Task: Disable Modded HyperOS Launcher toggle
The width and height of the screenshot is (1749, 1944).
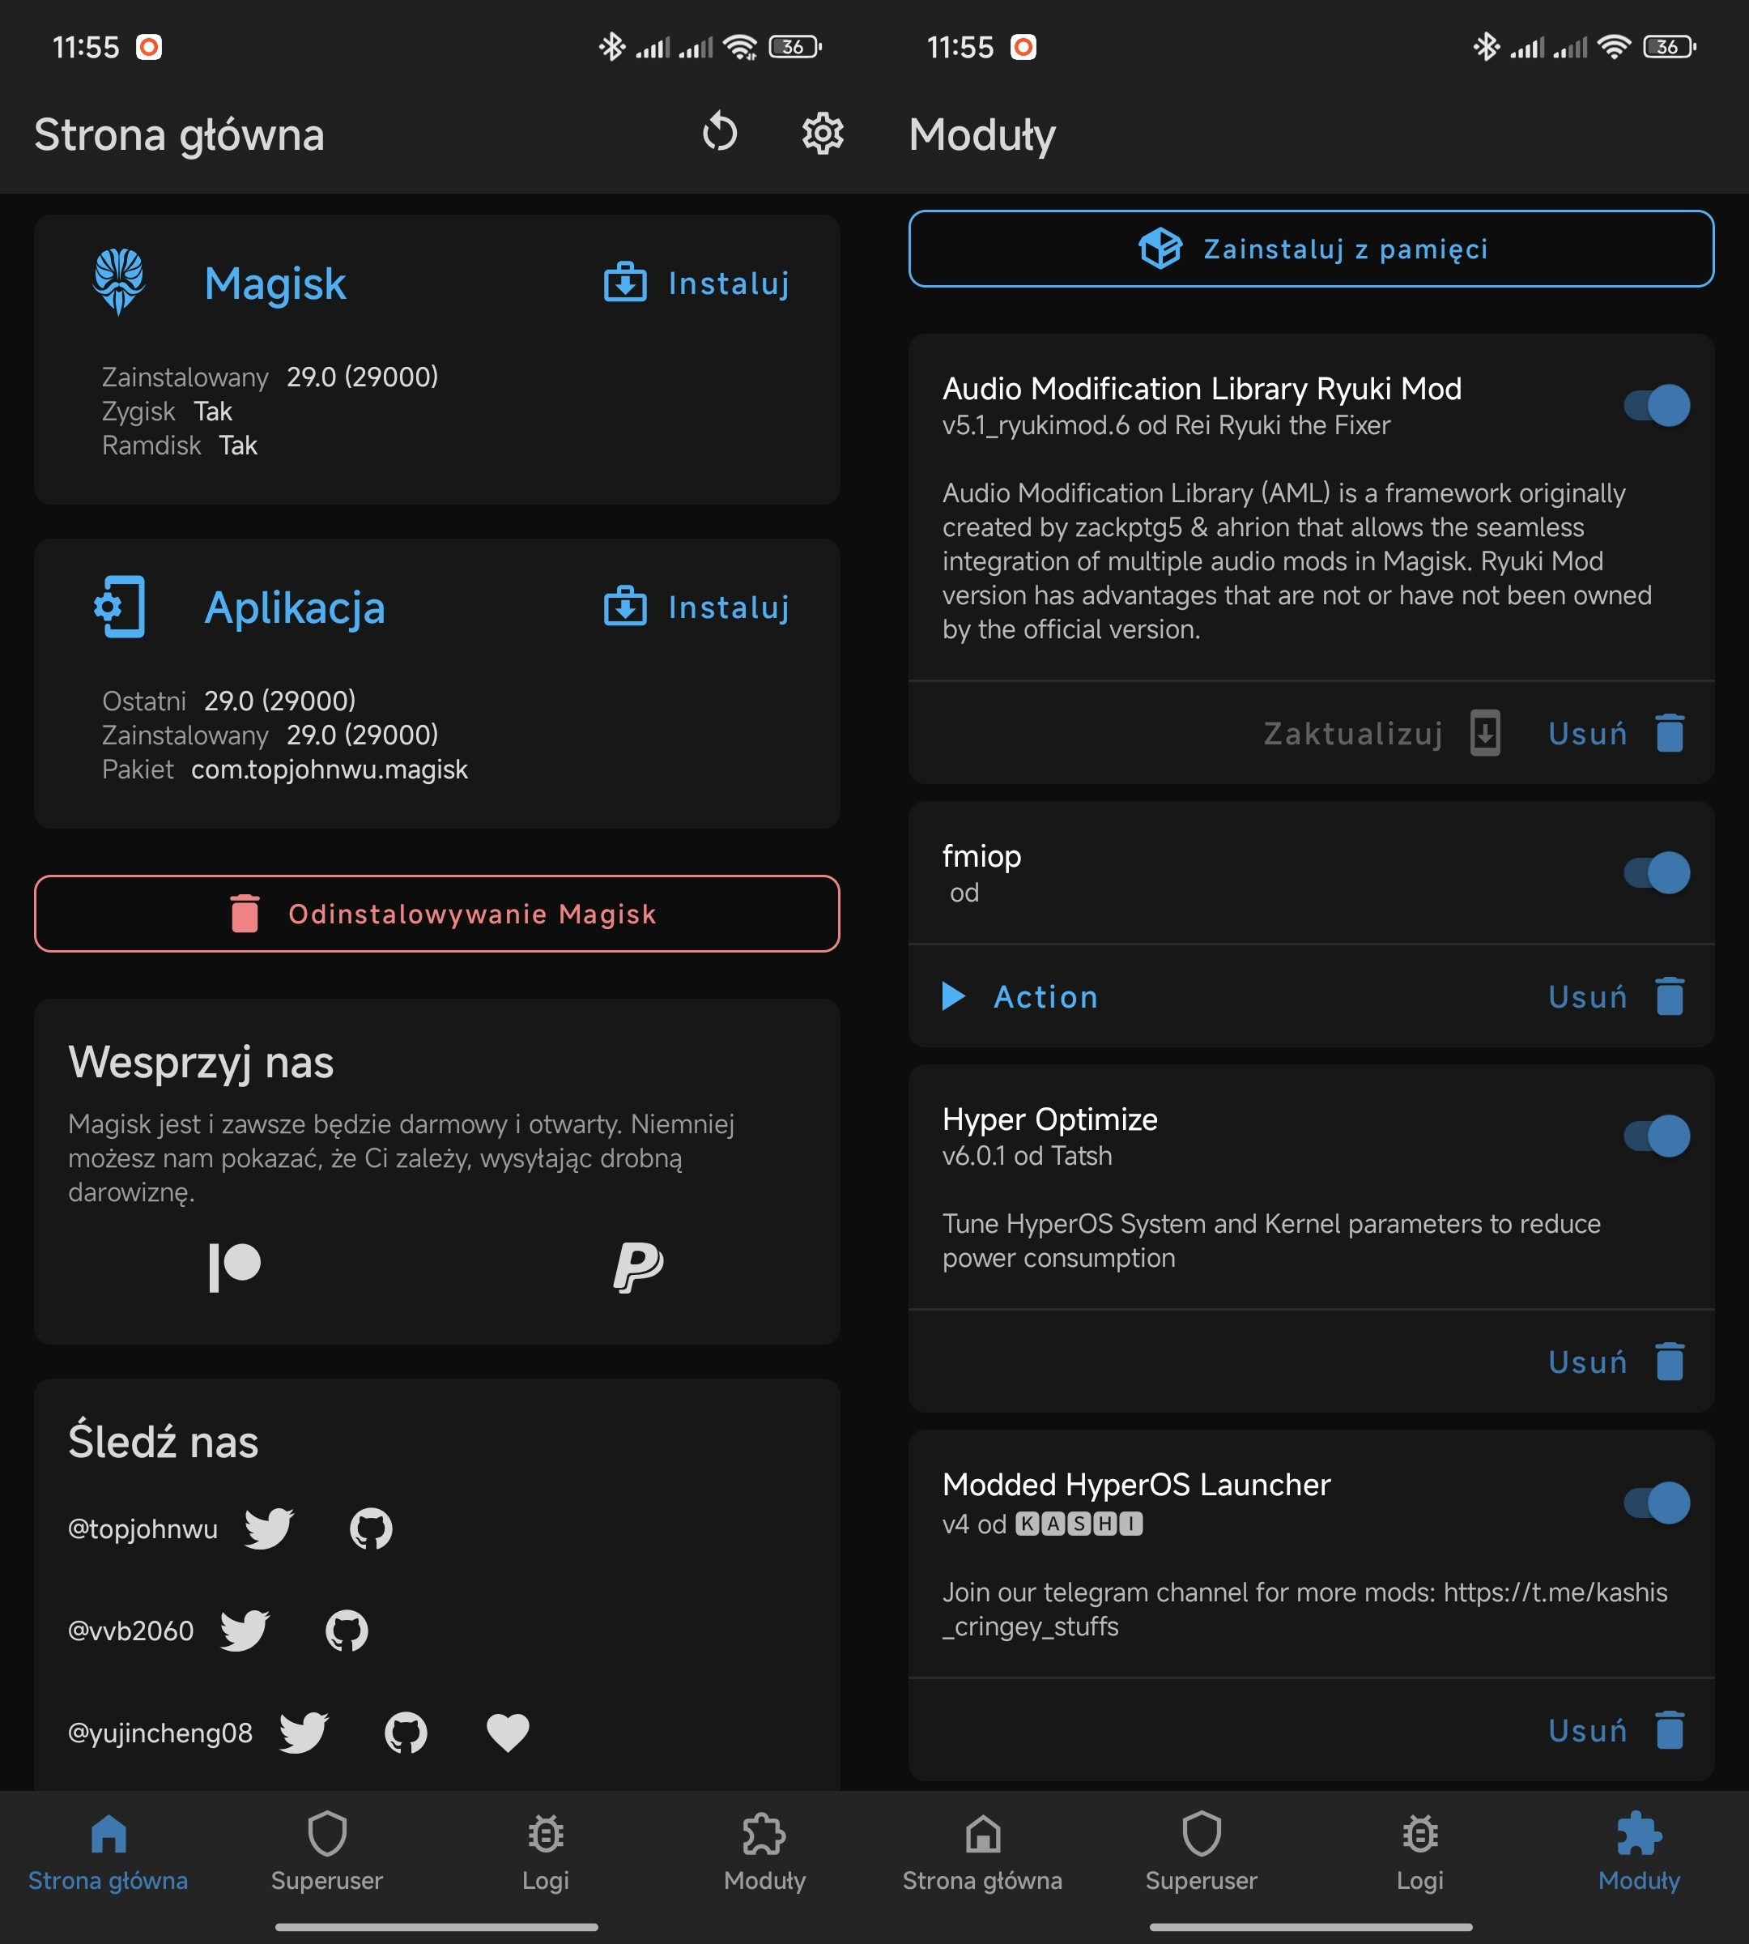Action: [x=1656, y=1503]
